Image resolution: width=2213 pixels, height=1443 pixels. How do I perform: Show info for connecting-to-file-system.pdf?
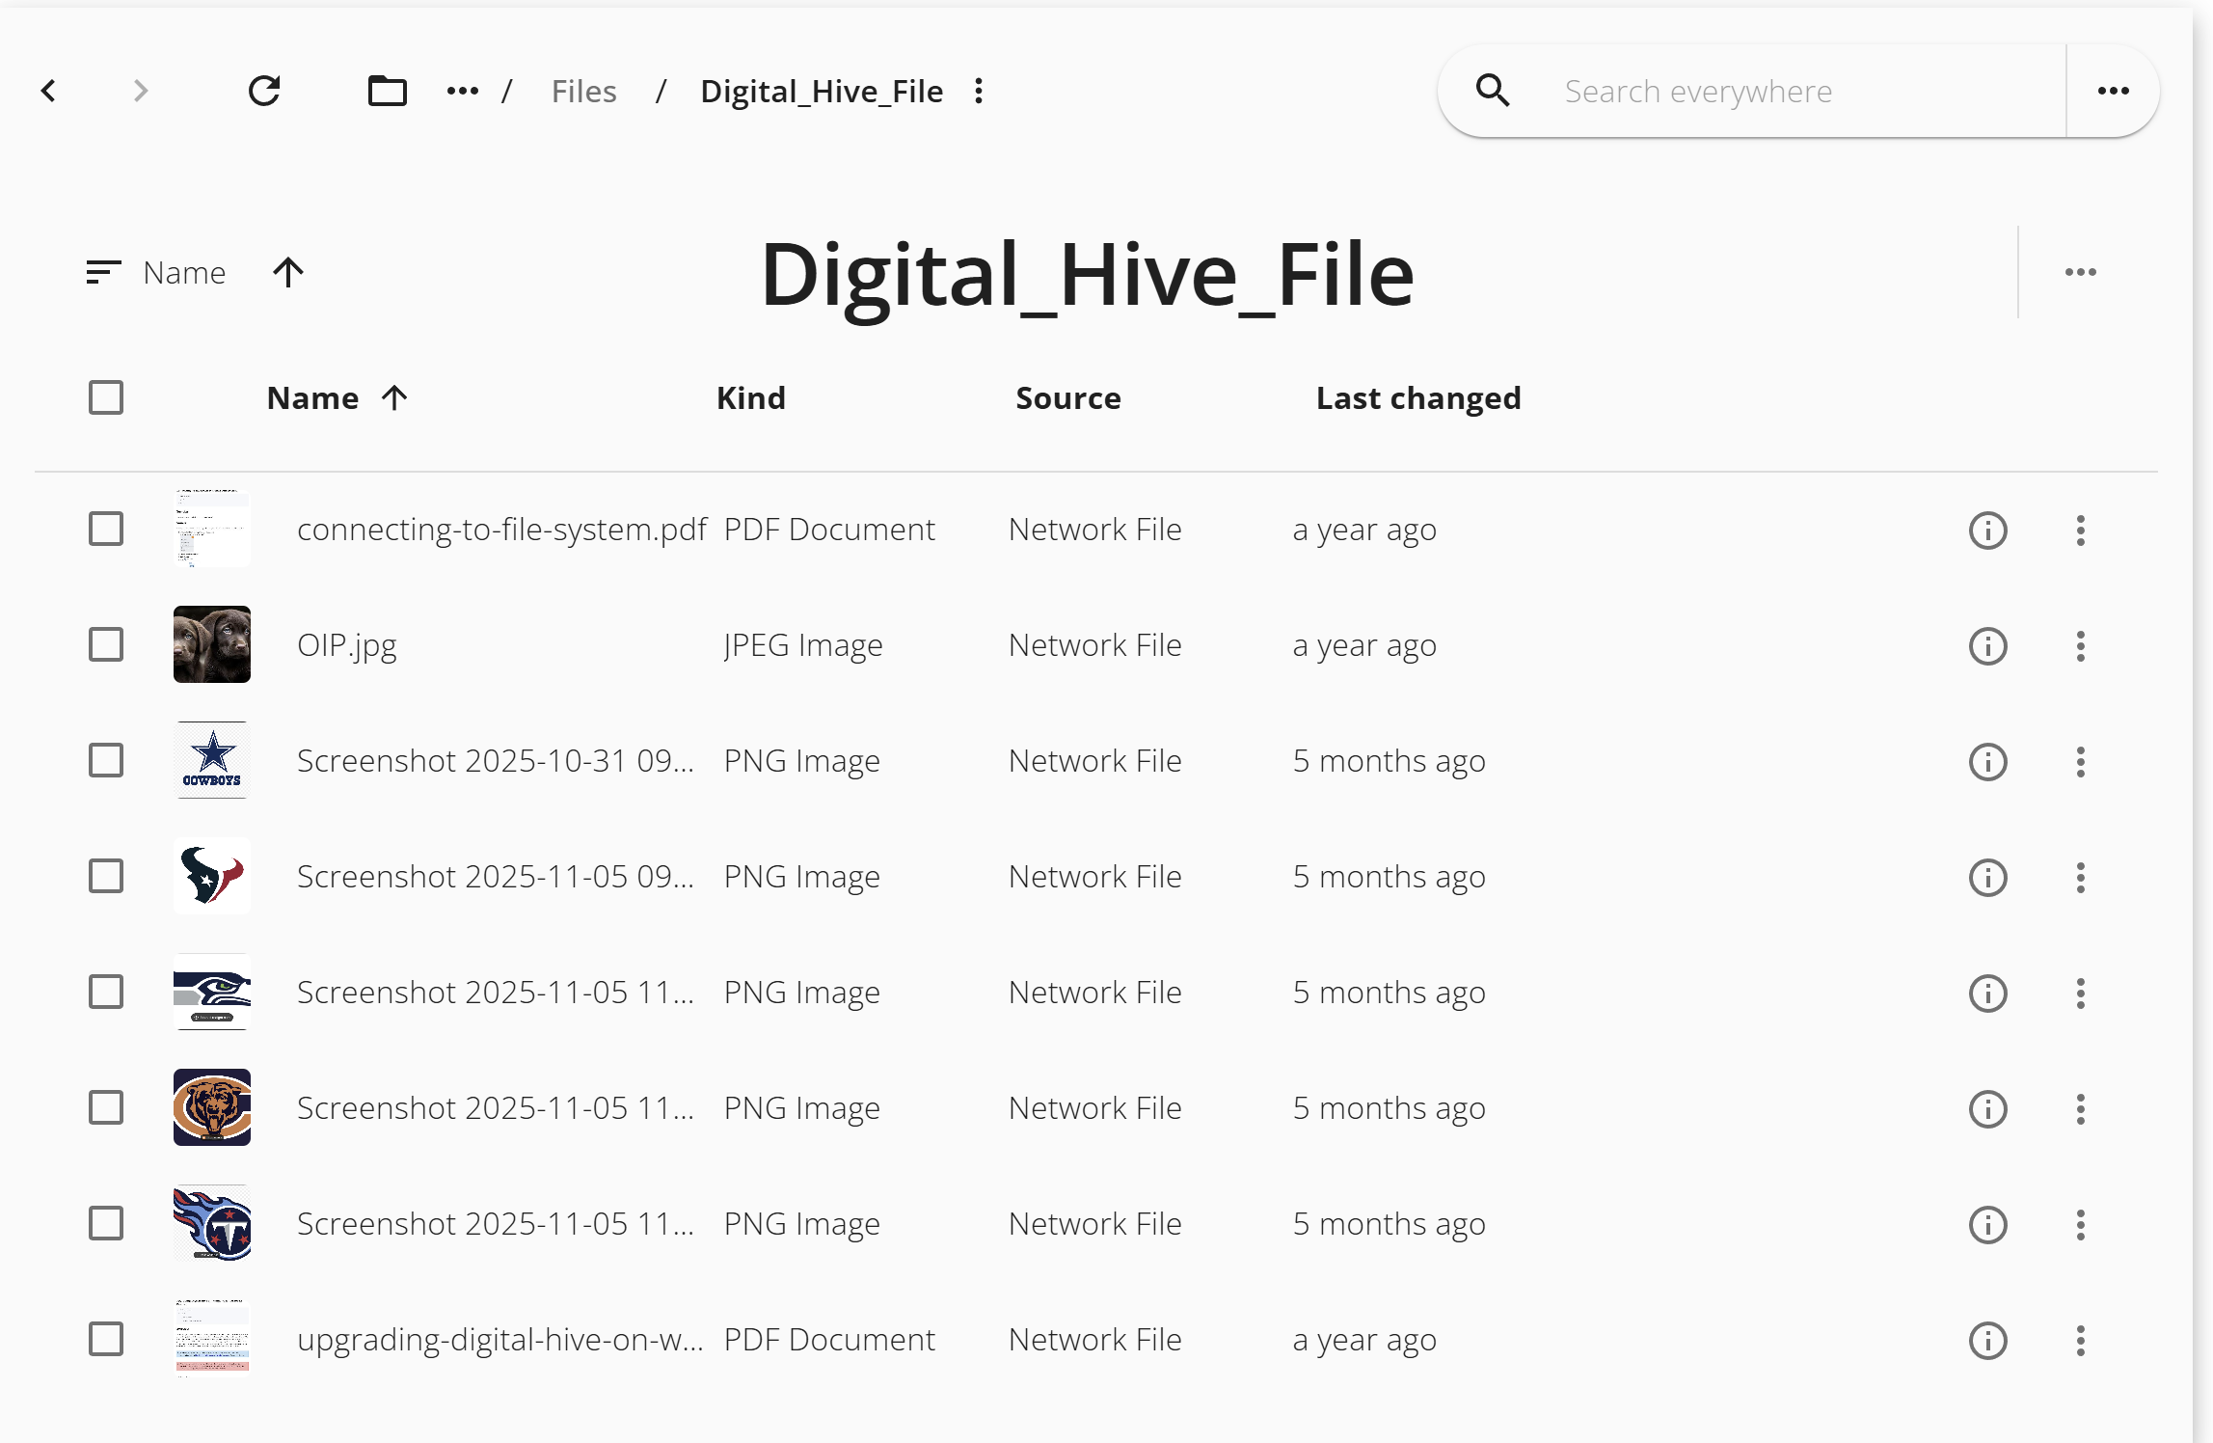click(1987, 530)
